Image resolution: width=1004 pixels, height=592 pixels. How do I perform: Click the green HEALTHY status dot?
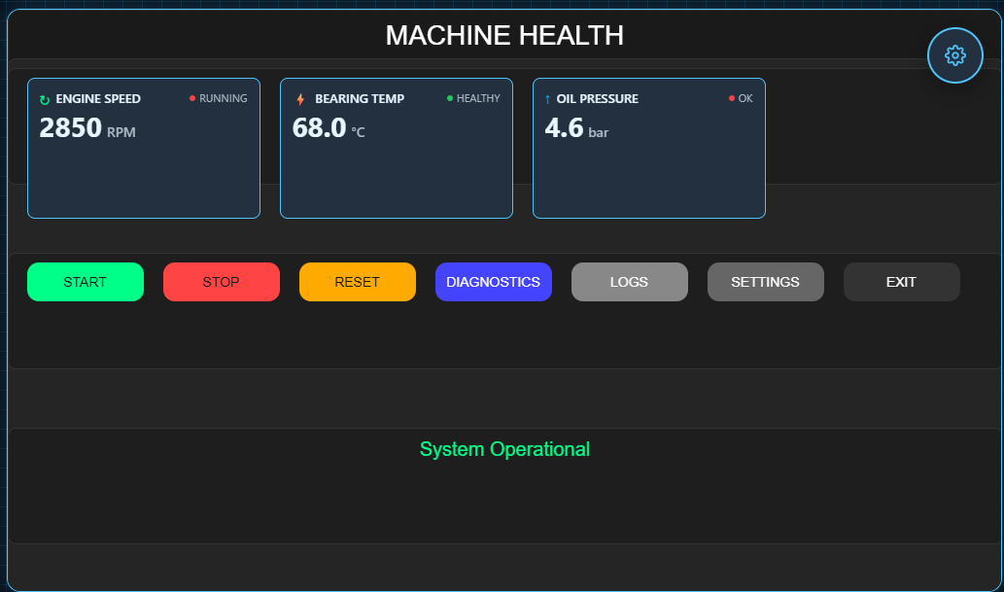pyautogui.click(x=449, y=98)
